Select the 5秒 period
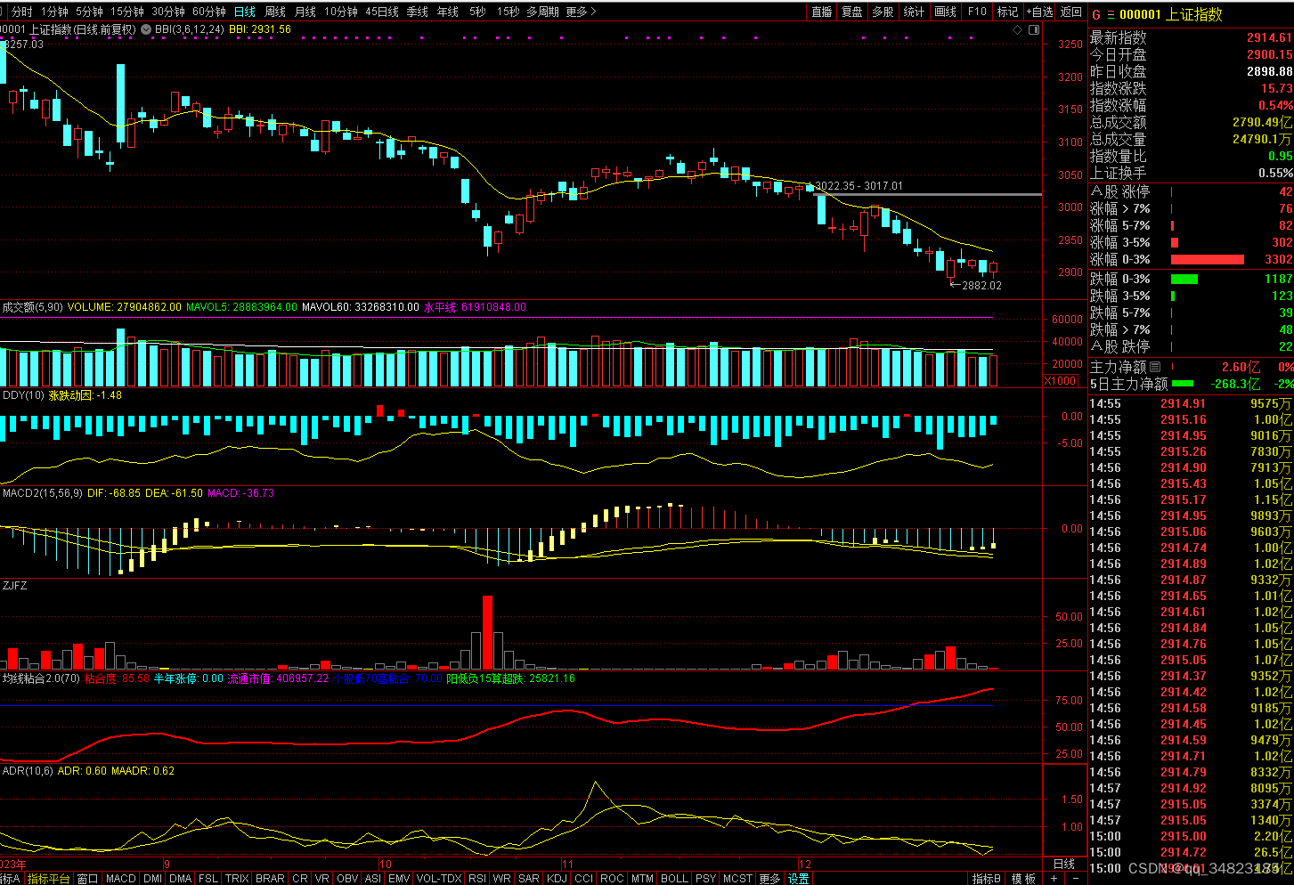 click(x=478, y=12)
